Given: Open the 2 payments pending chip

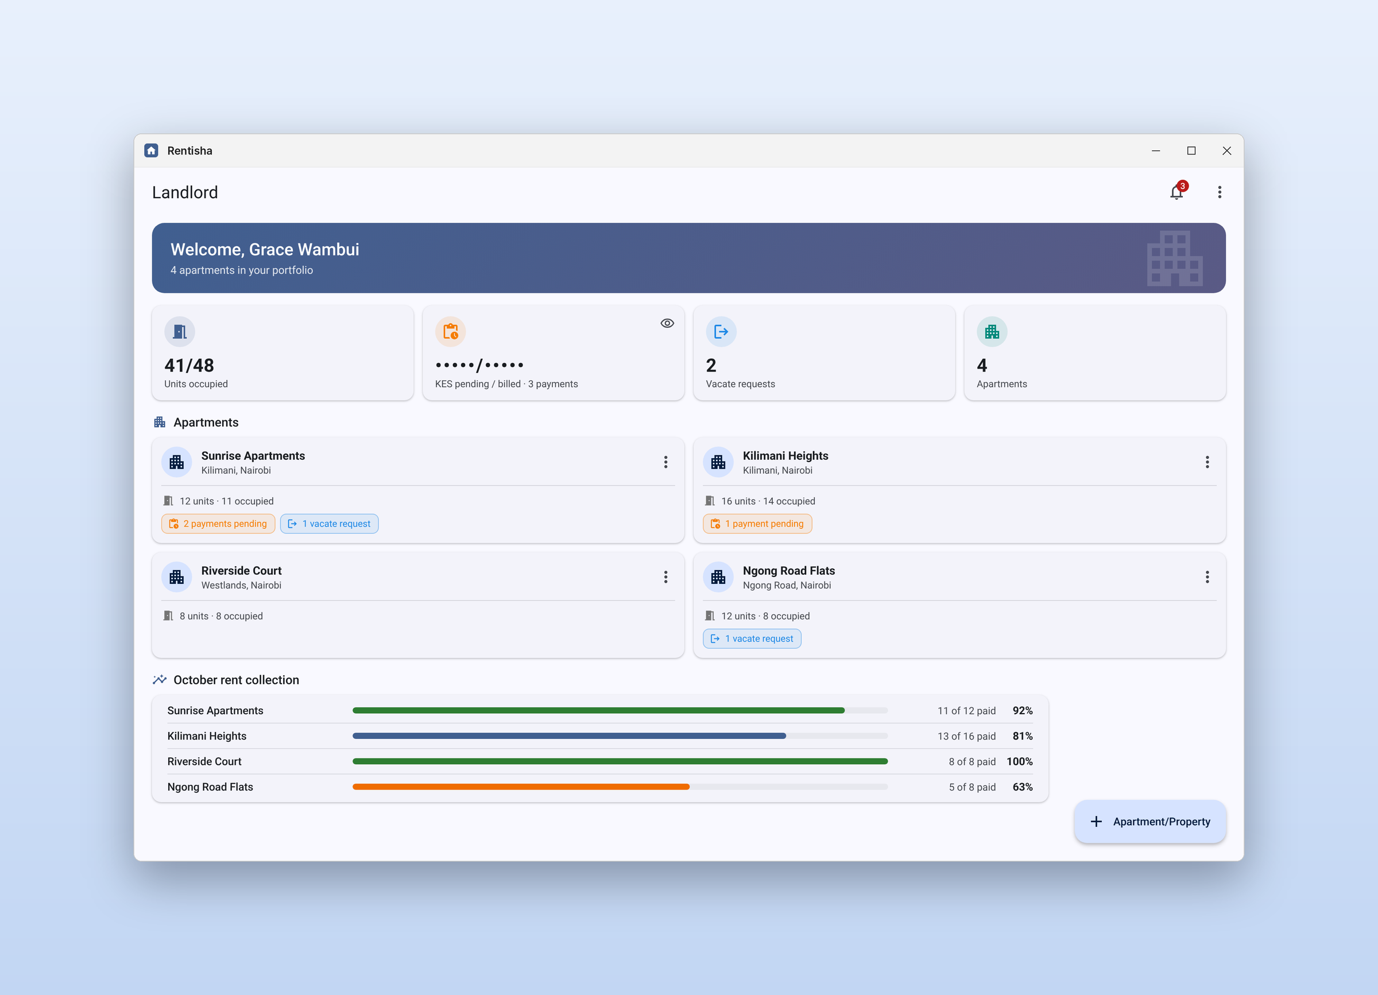Looking at the screenshot, I should pos(218,524).
